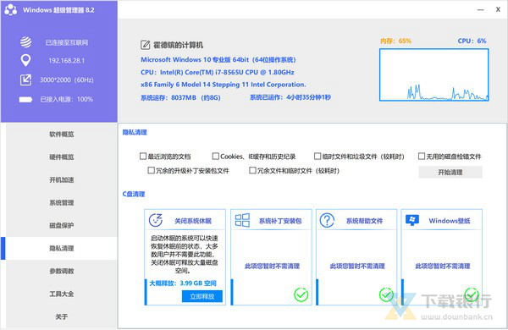Viewport: 508px width, 330px height.
Task: Minimize the manager window
Action: click(480, 9)
